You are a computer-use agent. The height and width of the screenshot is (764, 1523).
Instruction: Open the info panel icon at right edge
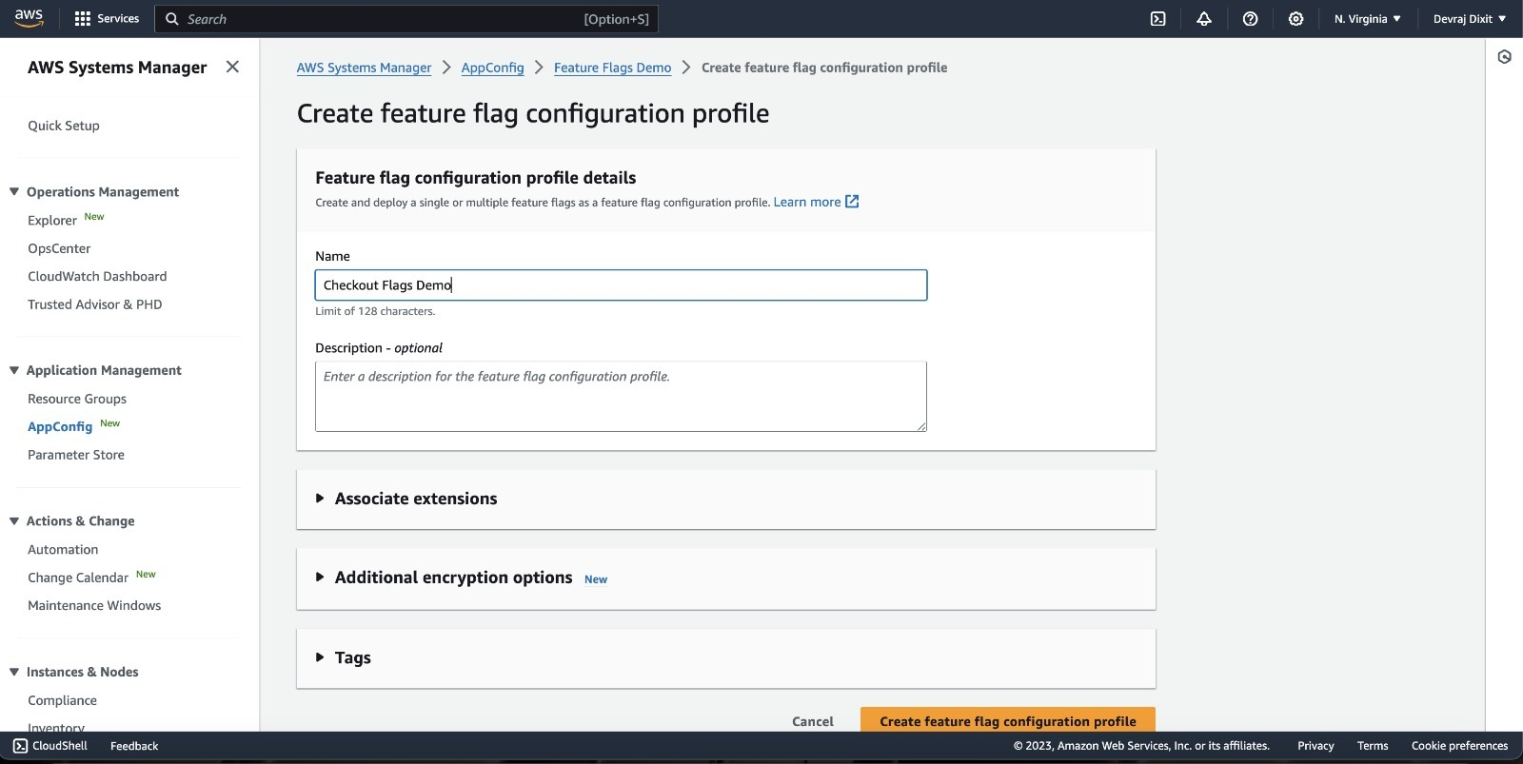[1504, 57]
